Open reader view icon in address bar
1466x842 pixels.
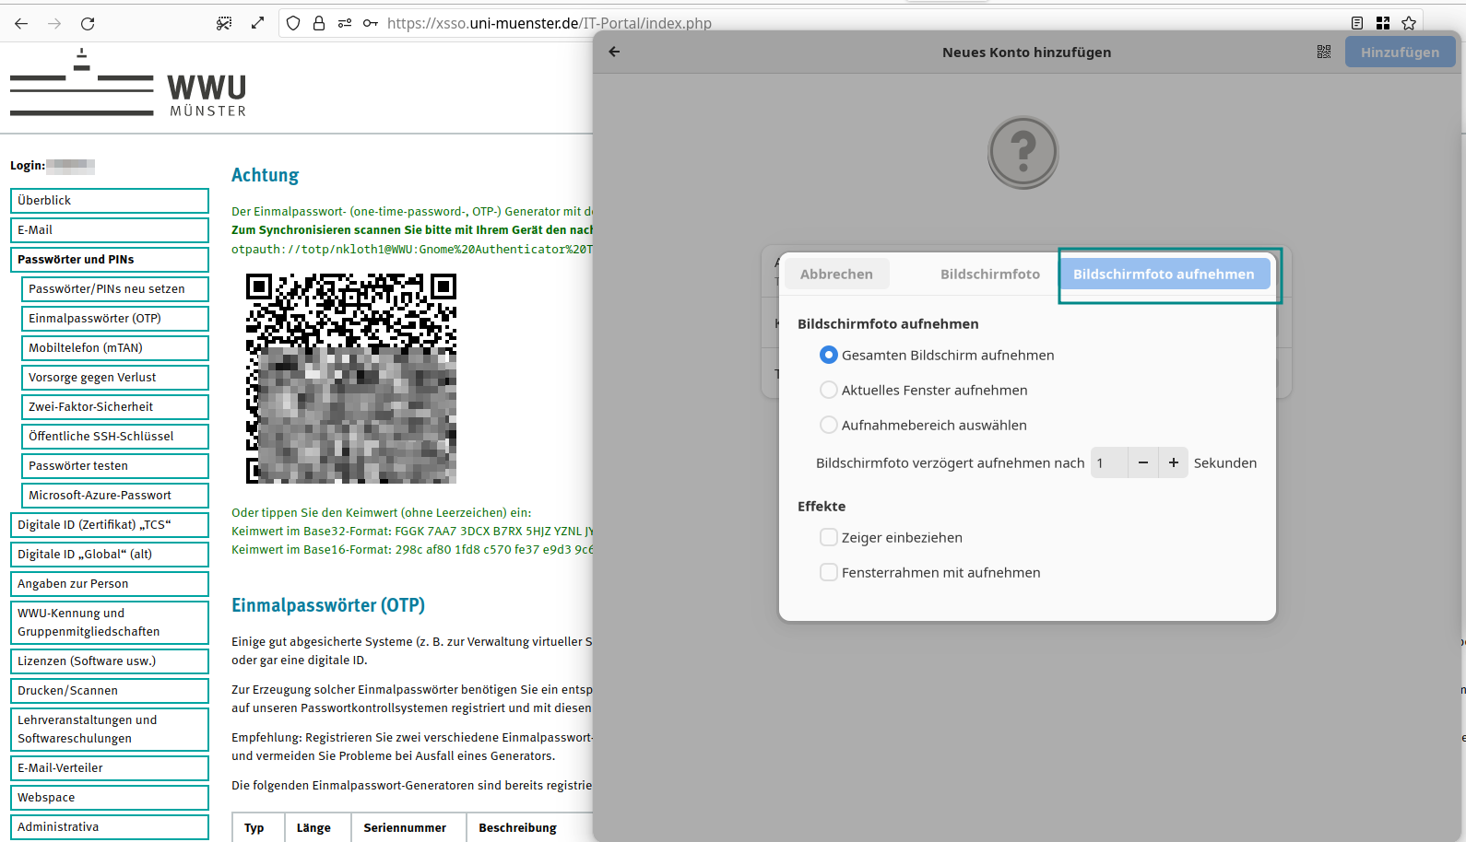pos(1357,24)
